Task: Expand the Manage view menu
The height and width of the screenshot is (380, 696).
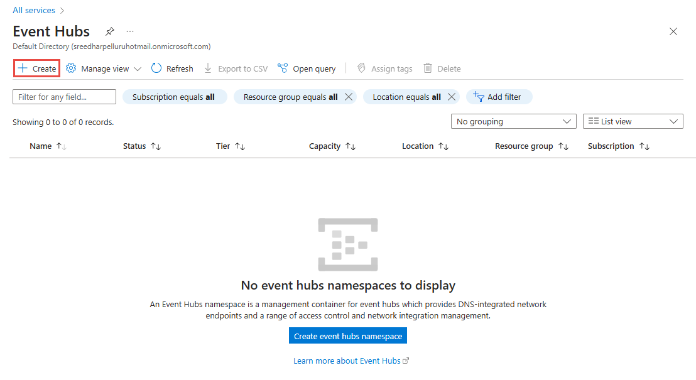Action: pos(104,68)
